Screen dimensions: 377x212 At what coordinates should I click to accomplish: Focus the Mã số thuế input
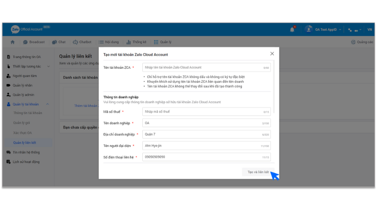pyautogui.click(x=206, y=112)
